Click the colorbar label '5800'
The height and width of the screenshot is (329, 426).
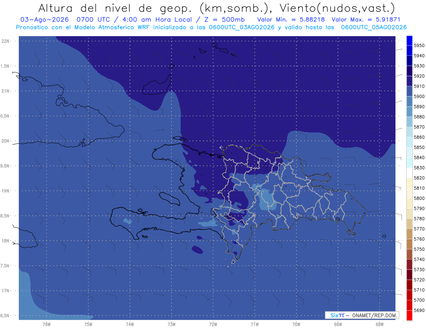(419, 198)
